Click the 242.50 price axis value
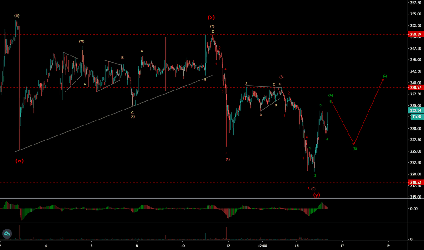 coord(416,71)
